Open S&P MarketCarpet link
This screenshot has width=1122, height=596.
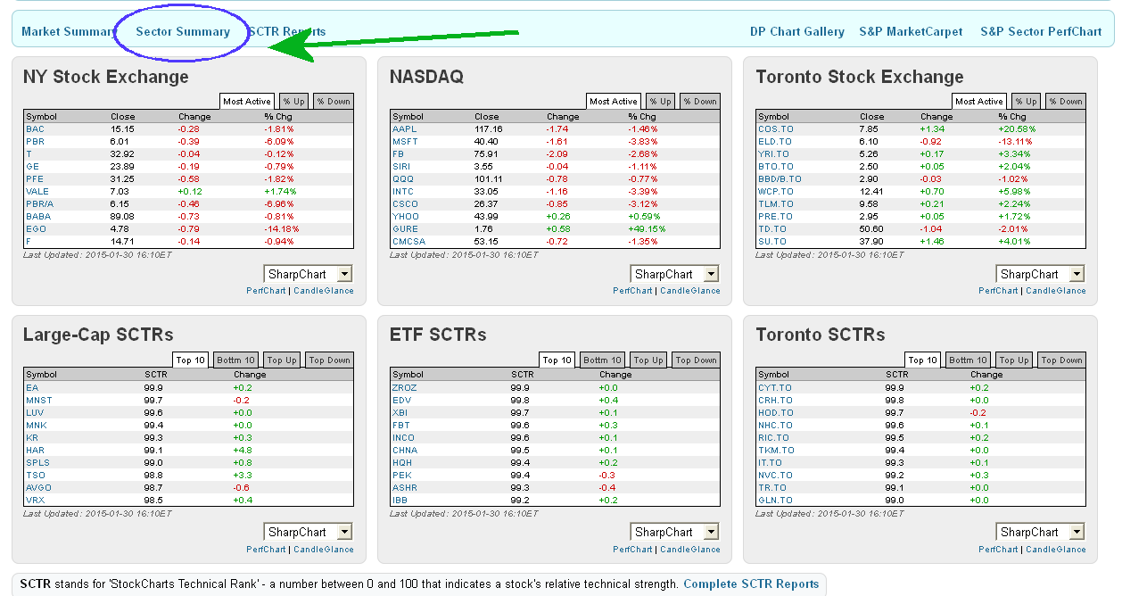pyautogui.click(x=911, y=31)
